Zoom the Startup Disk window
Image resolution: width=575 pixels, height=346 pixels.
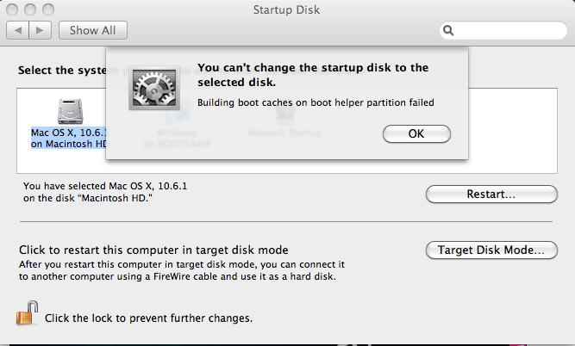(x=48, y=9)
